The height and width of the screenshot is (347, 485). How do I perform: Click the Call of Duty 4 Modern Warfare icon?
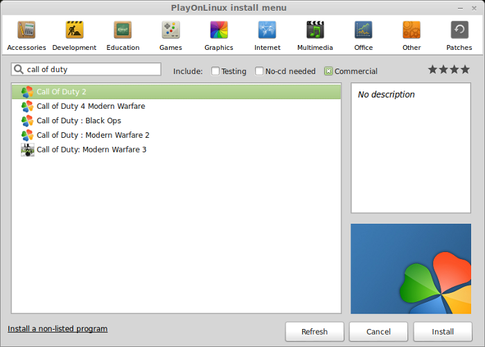pos(27,107)
